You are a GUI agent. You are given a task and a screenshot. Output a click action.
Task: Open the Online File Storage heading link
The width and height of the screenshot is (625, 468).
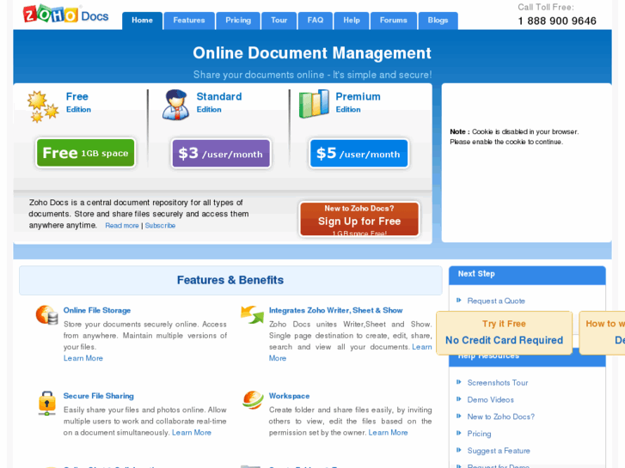tap(97, 310)
